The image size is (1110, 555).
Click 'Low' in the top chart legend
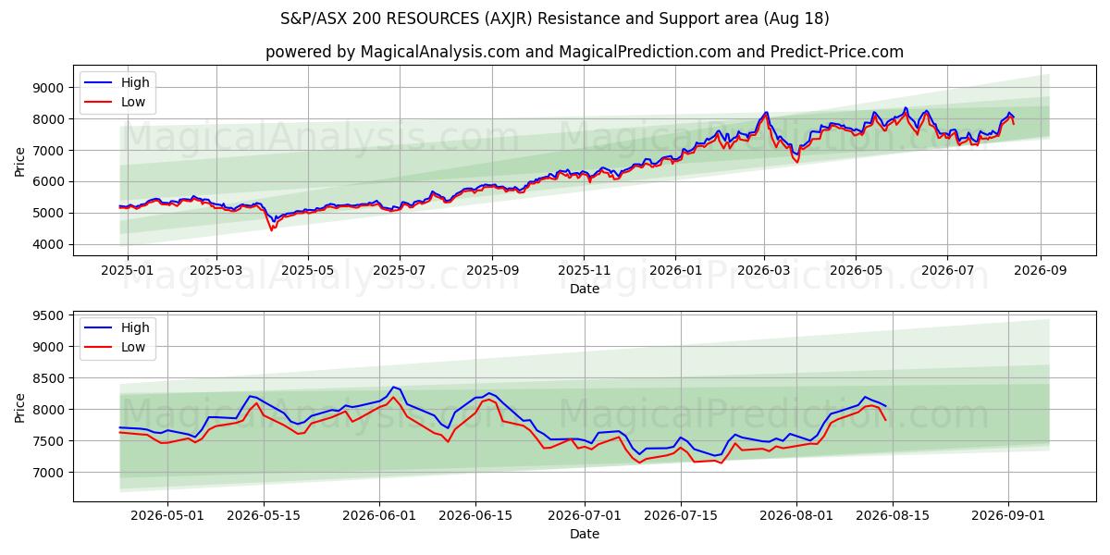coord(133,102)
